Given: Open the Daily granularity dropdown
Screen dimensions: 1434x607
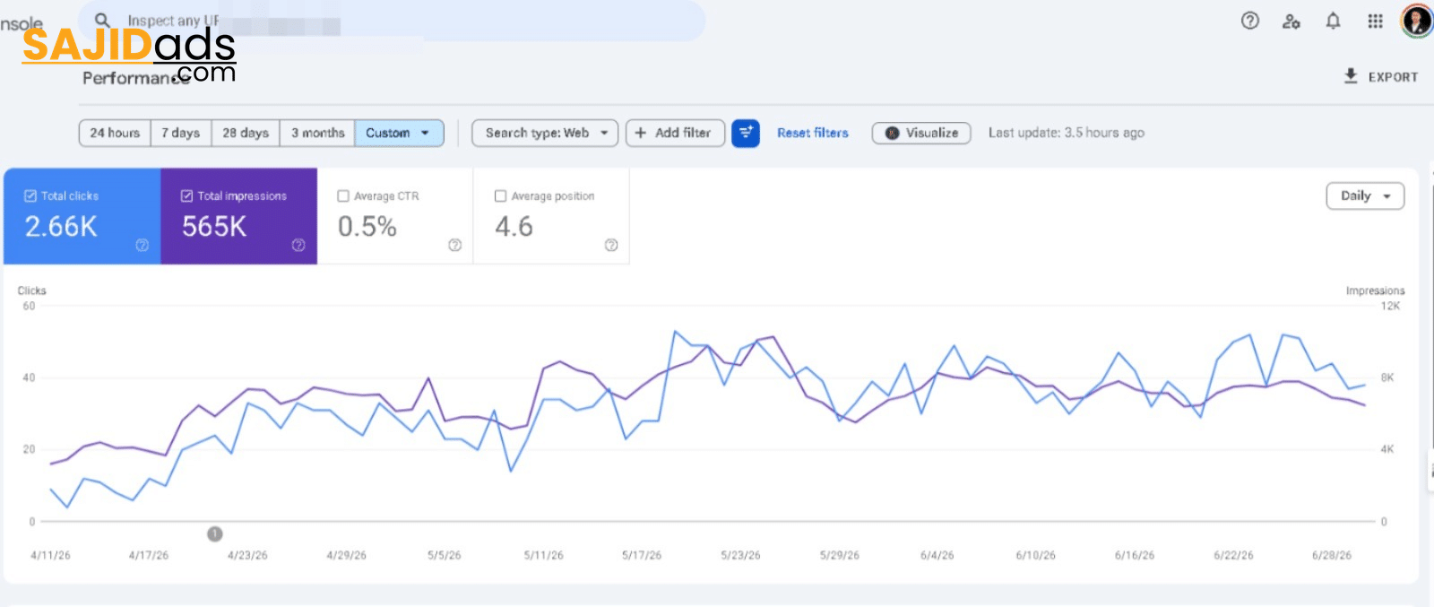Looking at the screenshot, I should pyautogui.click(x=1365, y=195).
